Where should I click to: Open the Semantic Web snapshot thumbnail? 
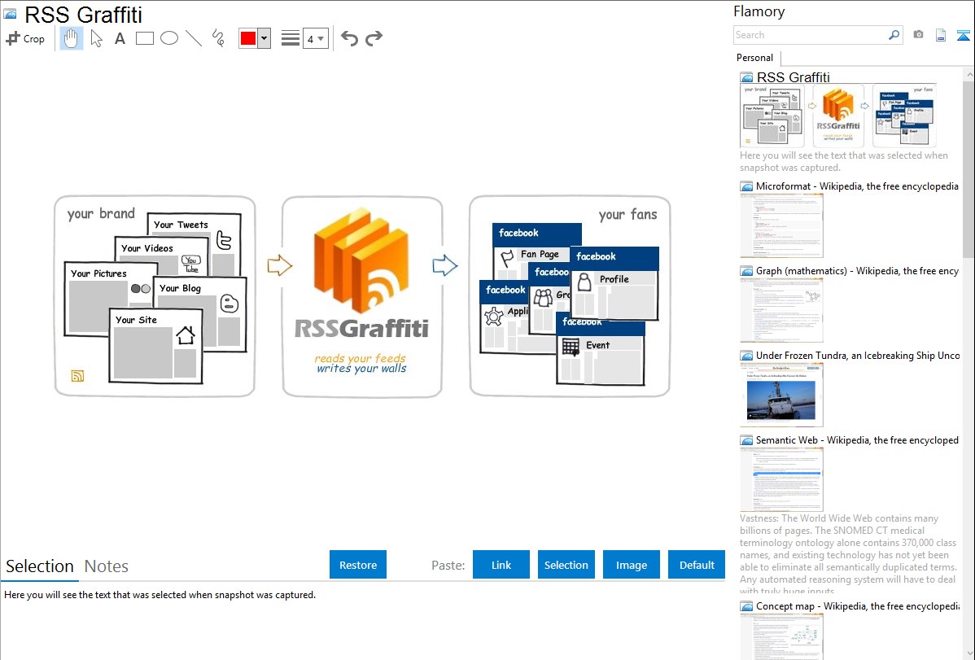pos(781,479)
